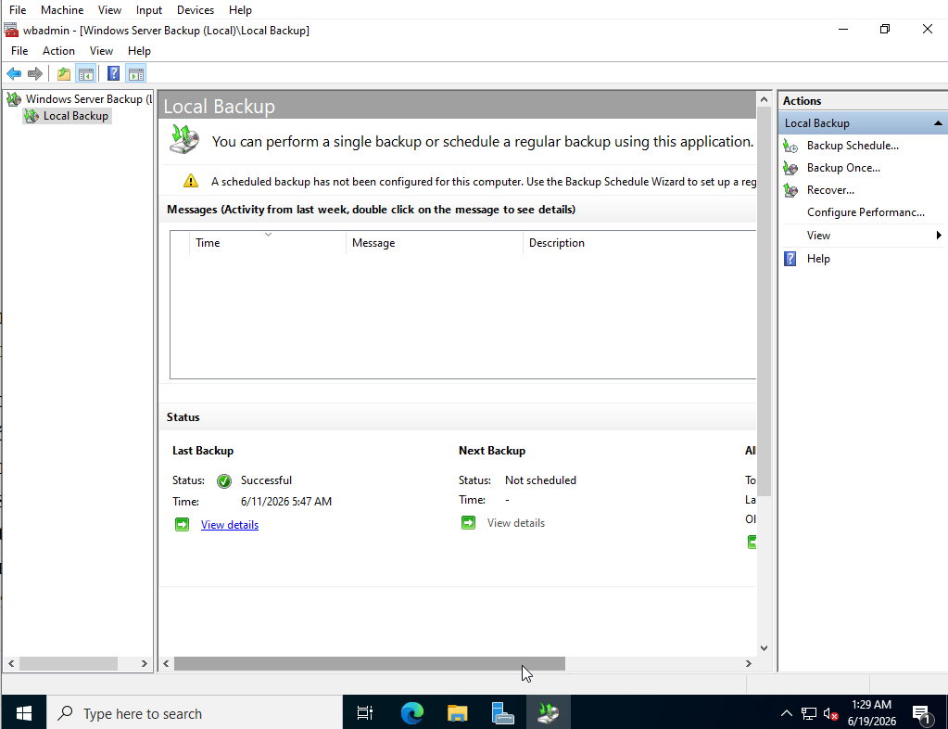This screenshot has width=948, height=729.
Task: Open the VM Input menu
Action: (x=148, y=10)
